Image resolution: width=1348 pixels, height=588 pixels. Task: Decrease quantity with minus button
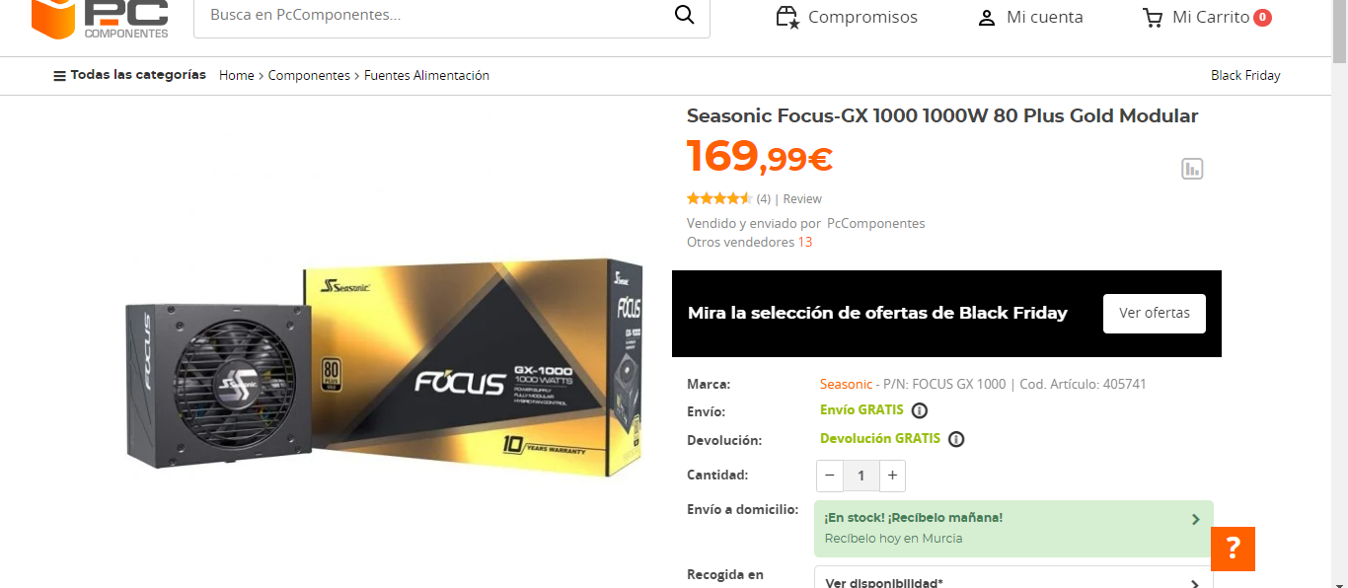[x=830, y=476]
